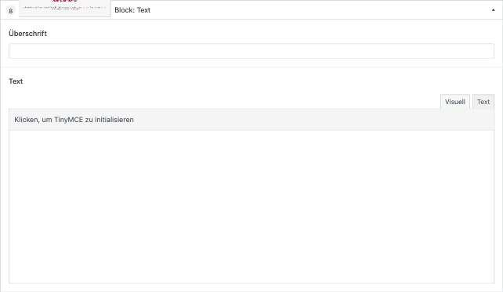Image resolution: width=503 pixels, height=292 pixels.
Task: Click the row number 8 handle
Action: coord(11,11)
